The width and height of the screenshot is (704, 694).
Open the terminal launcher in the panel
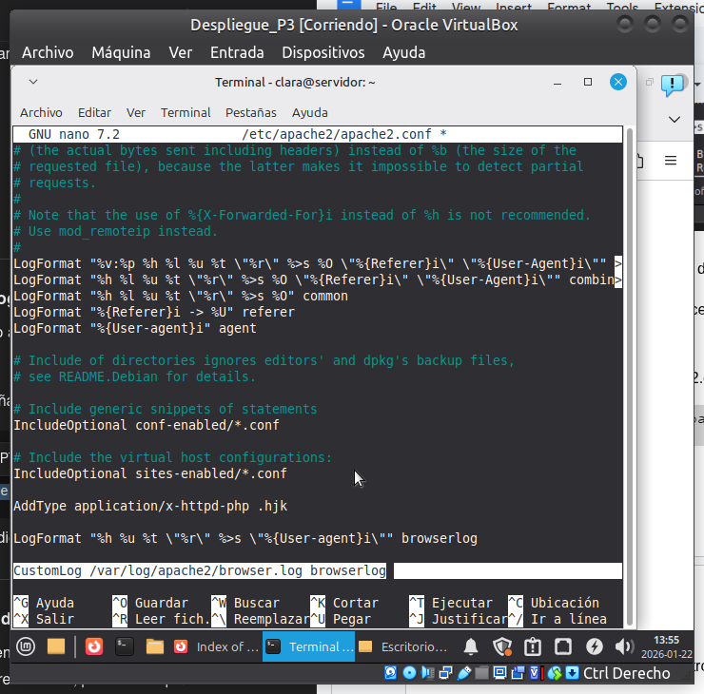[x=124, y=647]
